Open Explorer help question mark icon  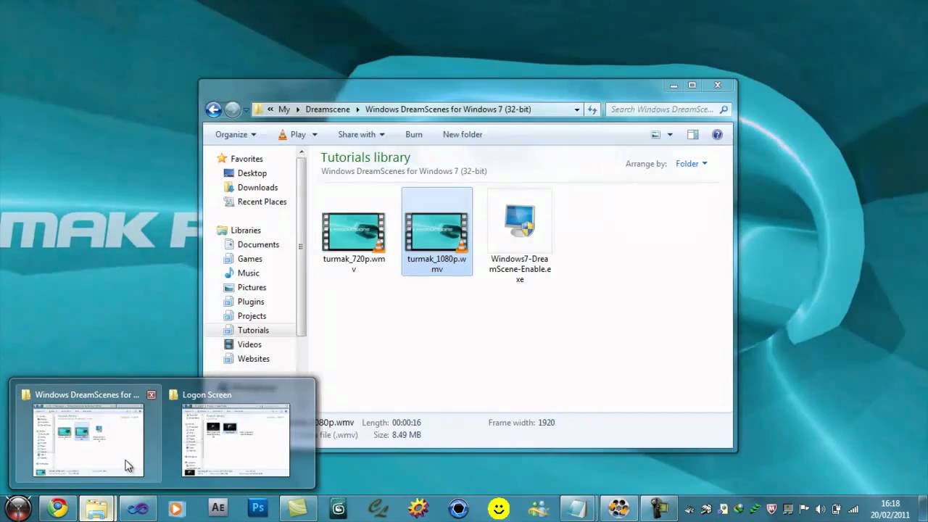[717, 134]
